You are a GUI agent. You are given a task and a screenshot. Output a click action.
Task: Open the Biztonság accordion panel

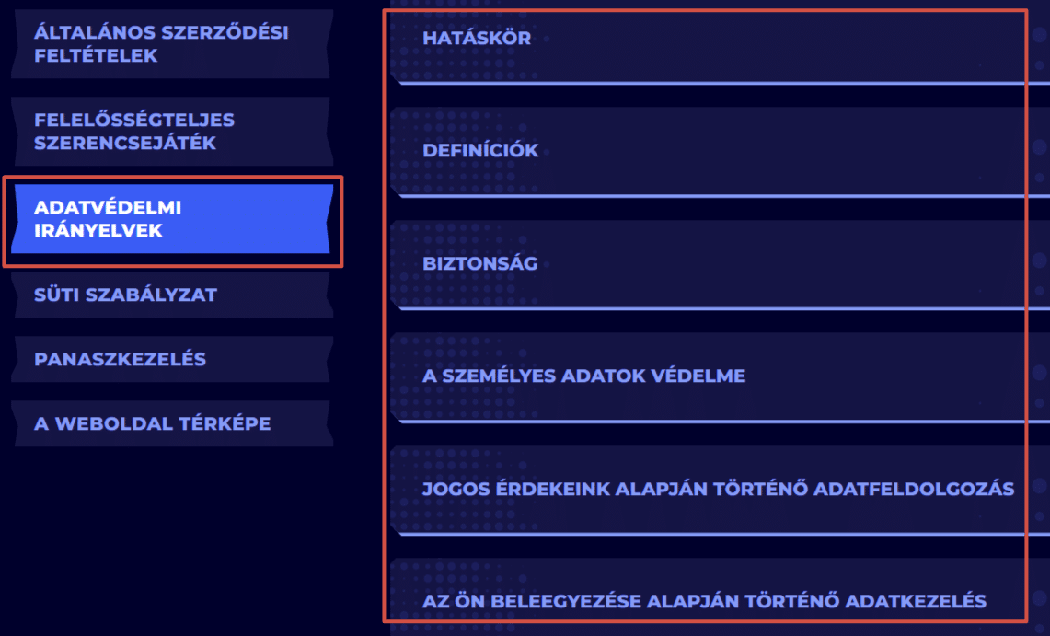(709, 264)
